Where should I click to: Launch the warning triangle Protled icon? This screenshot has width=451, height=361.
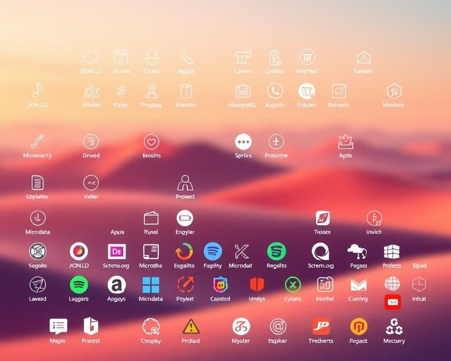tap(191, 327)
